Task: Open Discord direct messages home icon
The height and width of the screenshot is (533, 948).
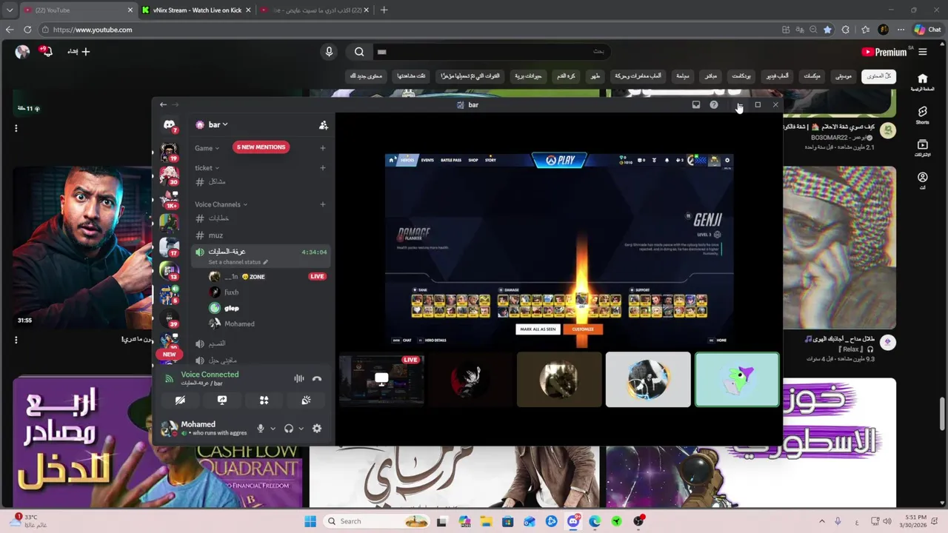Action: [169, 125]
